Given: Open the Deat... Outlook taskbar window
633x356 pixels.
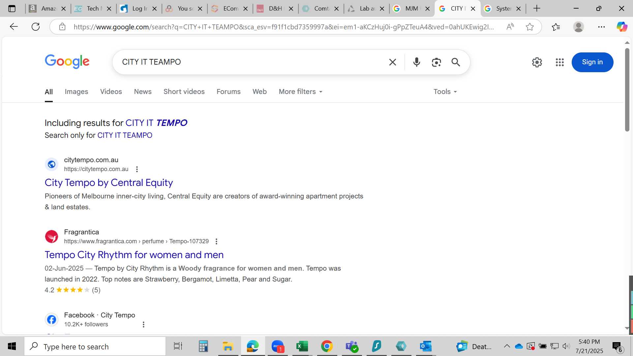Looking at the screenshot, I should pyautogui.click(x=474, y=346).
